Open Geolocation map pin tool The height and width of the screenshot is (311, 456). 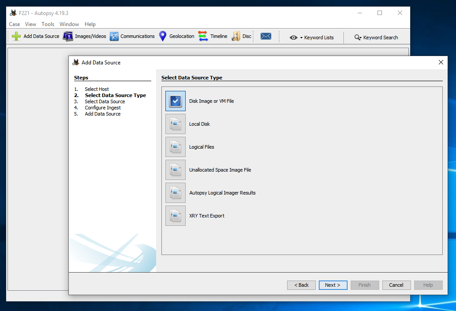click(x=163, y=37)
